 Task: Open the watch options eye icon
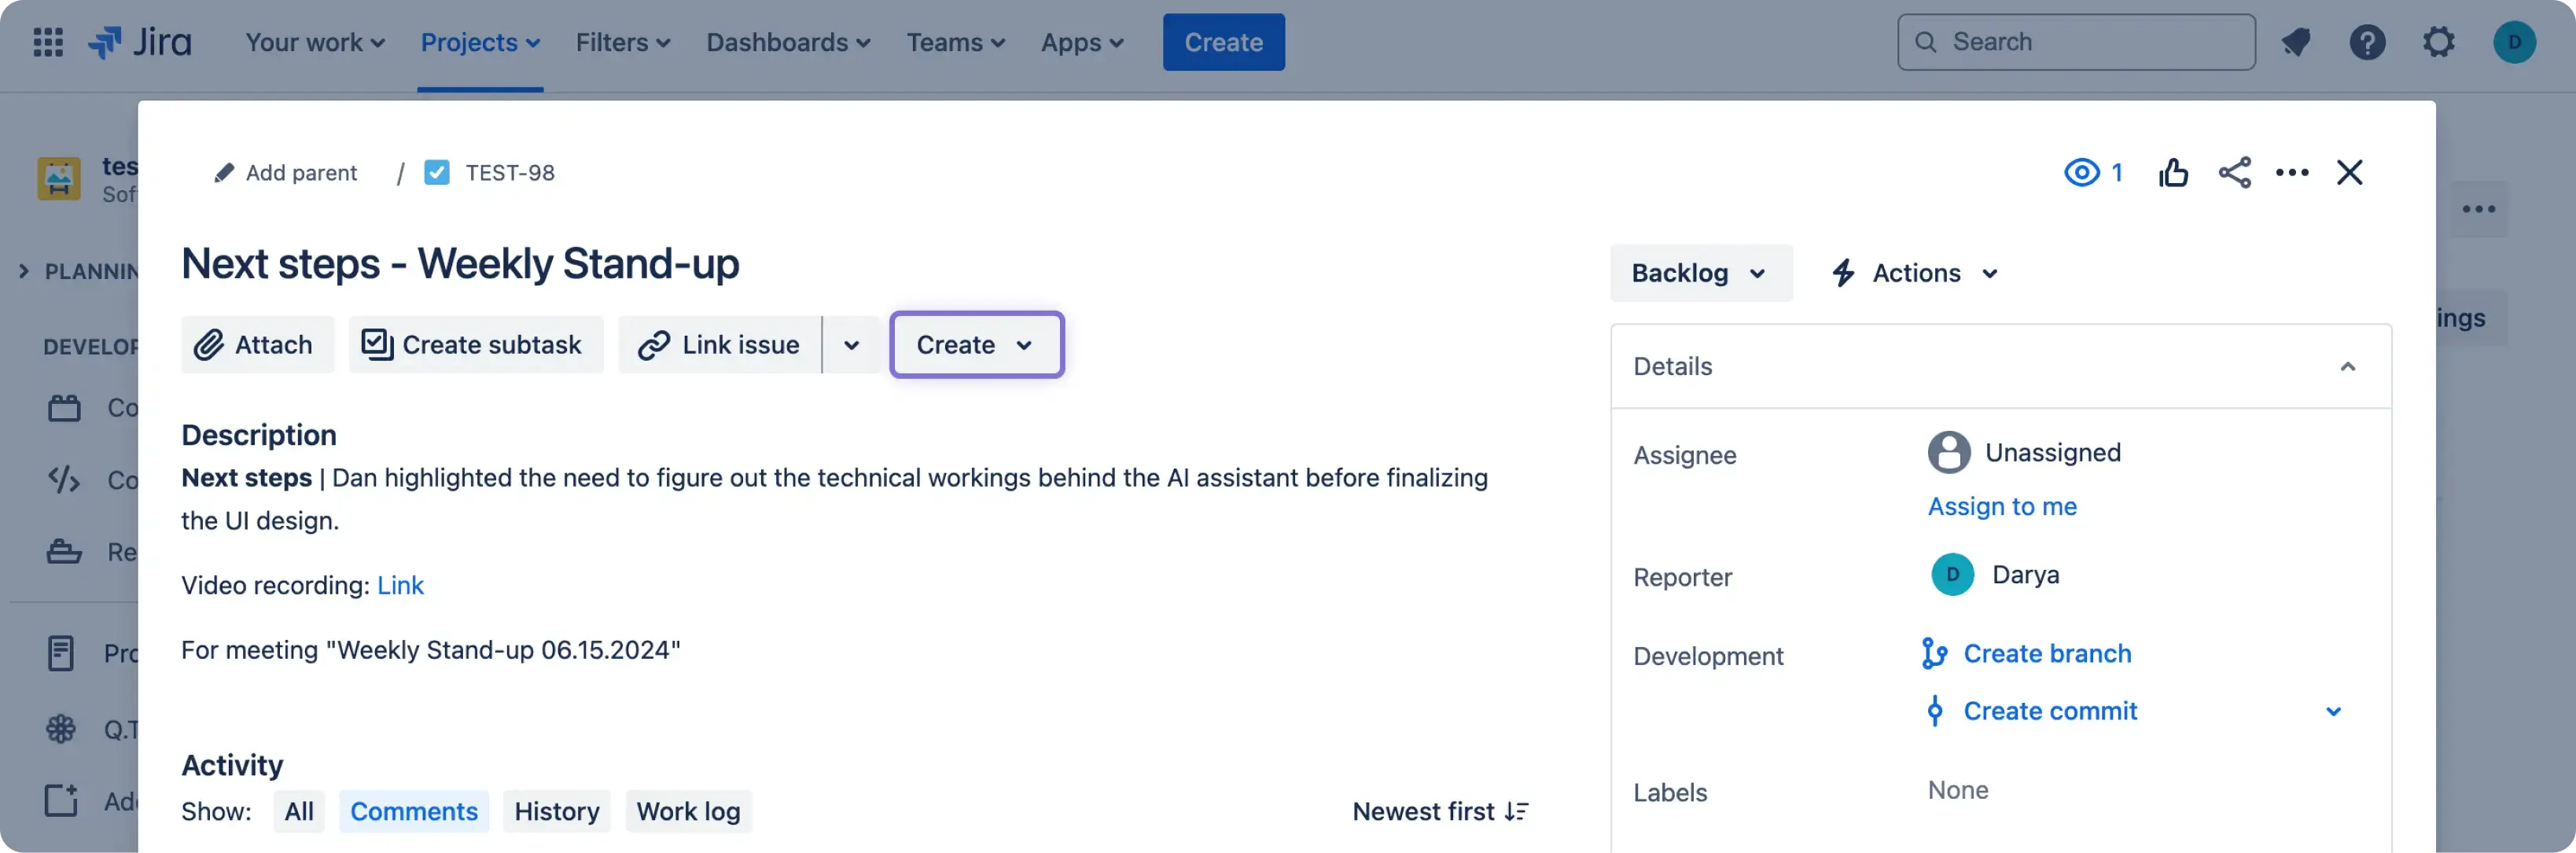tap(2082, 172)
